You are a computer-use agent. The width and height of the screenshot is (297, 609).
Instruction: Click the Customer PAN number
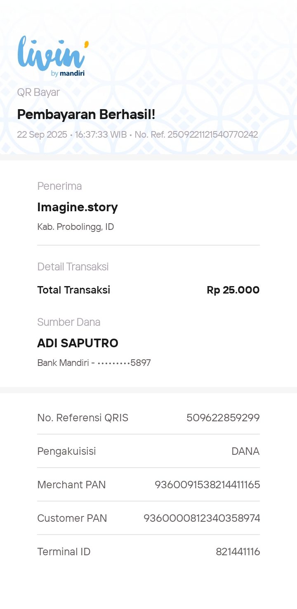point(202,518)
